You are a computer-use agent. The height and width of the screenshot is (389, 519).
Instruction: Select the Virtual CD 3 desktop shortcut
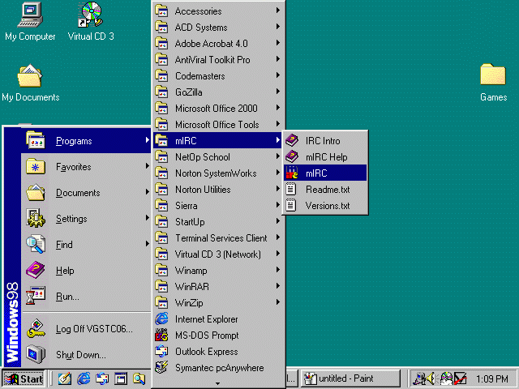pyautogui.click(x=91, y=22)
